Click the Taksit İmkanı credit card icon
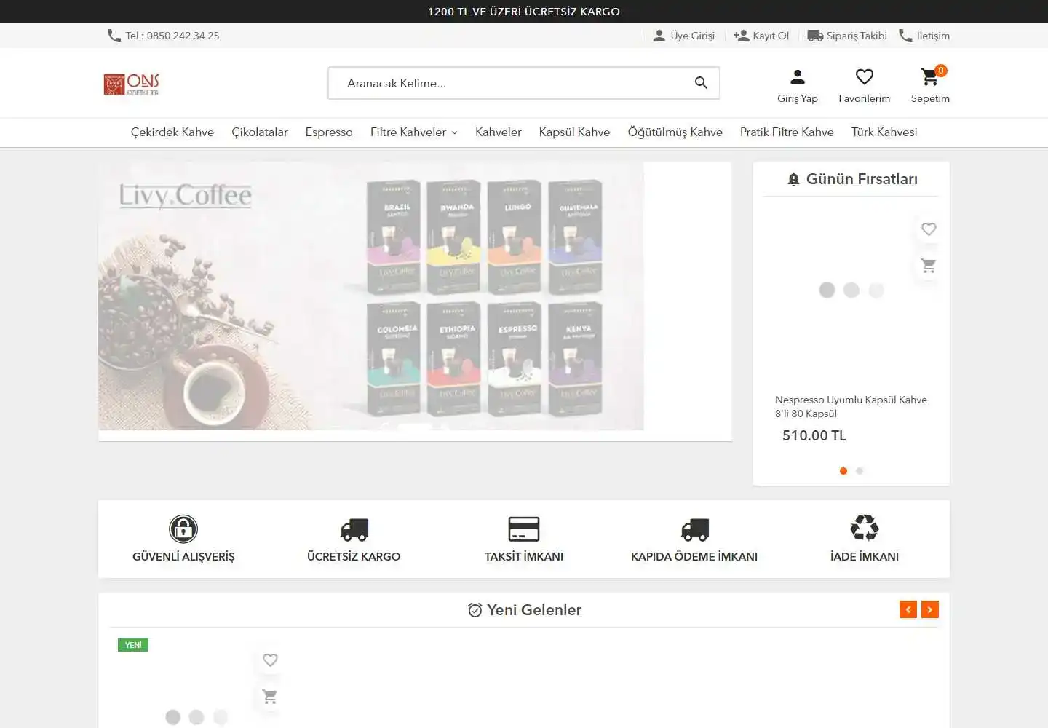Screen dimensions: 1048x728 524,529
